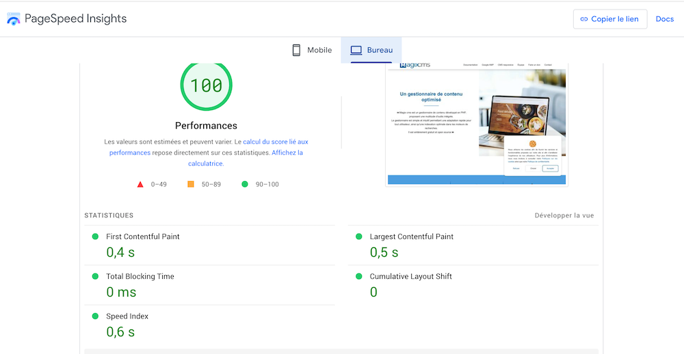684x354 pixels.
Task: Click the 0 value under Cumulative Layout Shift
Action: click(373, 292)
